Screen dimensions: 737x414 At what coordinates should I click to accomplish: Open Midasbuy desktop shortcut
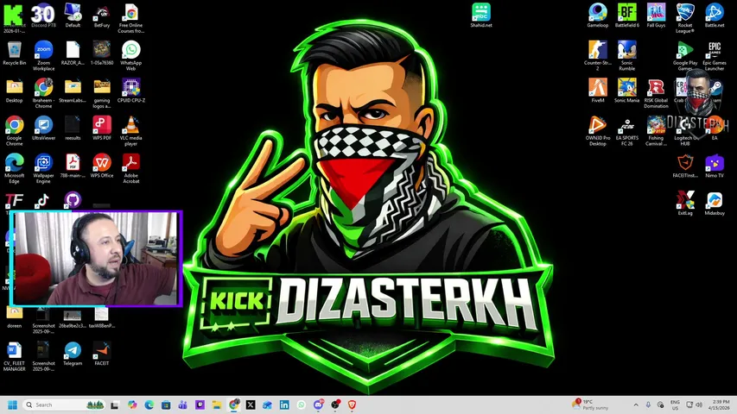pos(714,204)
